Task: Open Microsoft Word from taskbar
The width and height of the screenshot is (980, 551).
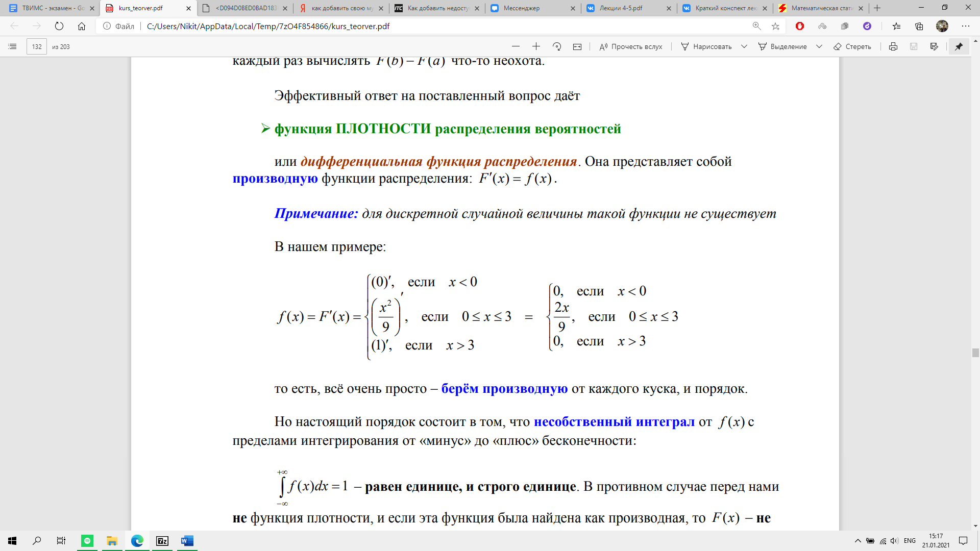Action: pos(187,541)
